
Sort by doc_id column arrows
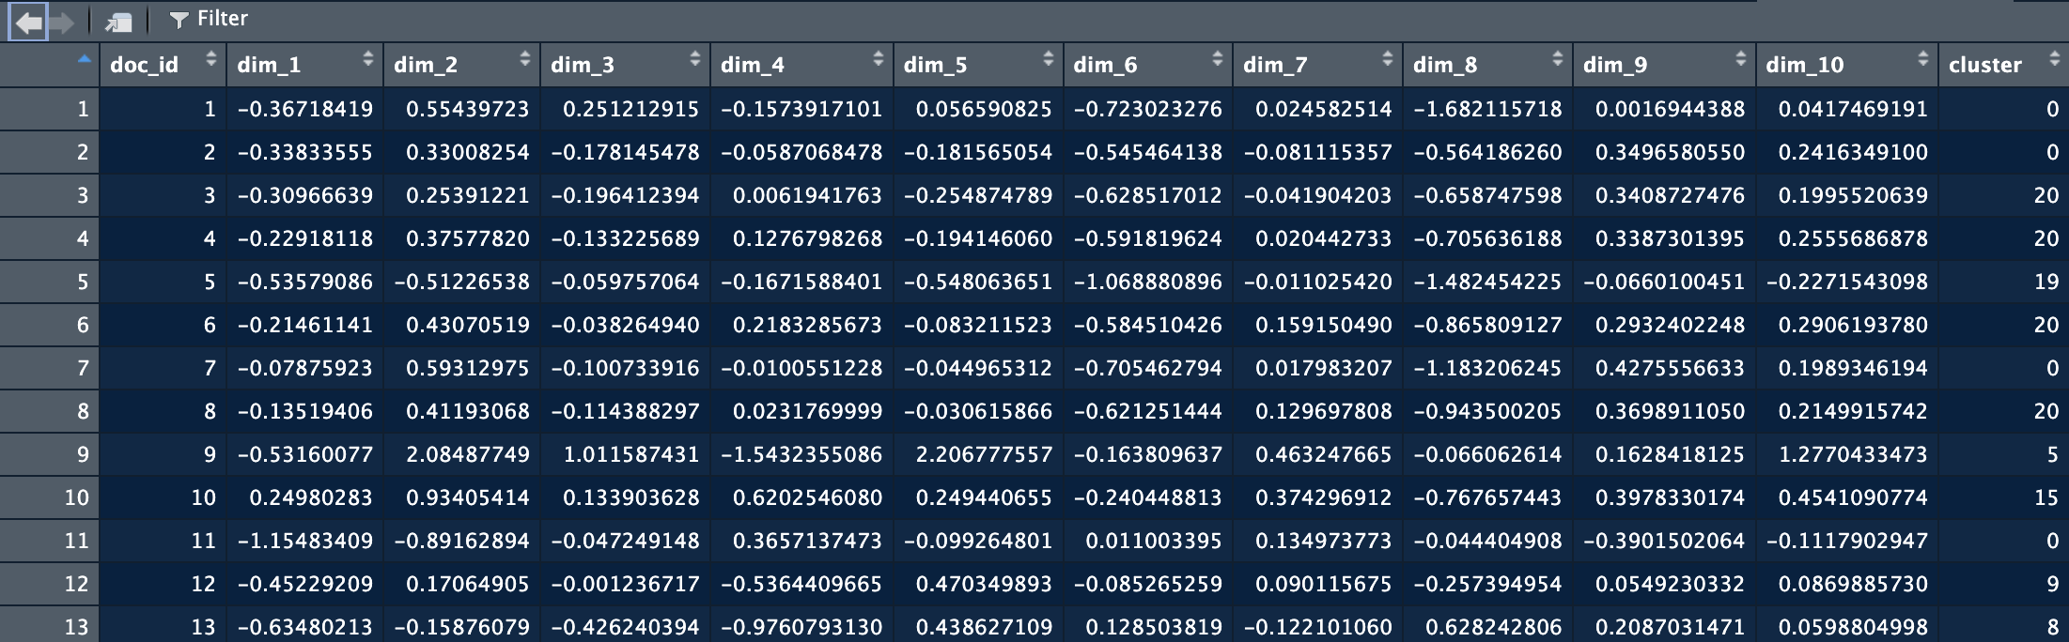tap(210, 60)
